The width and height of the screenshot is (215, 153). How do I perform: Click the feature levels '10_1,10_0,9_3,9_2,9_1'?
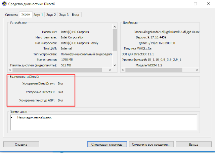164,60
